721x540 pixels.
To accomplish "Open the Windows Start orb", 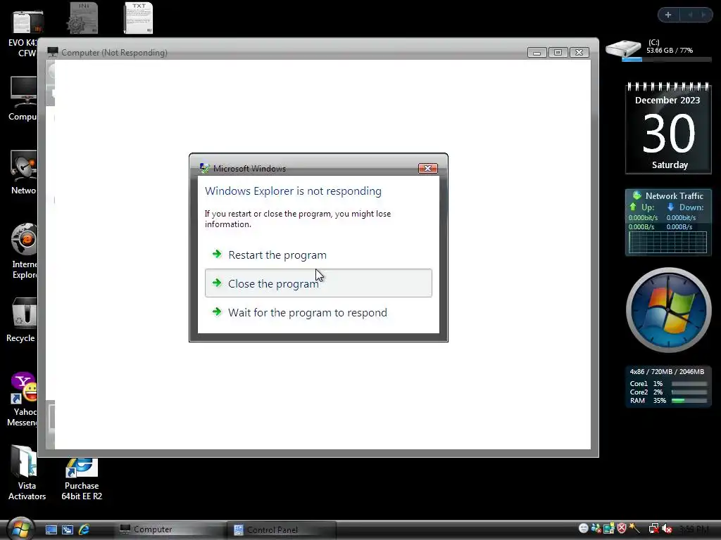I will (20, 529).
